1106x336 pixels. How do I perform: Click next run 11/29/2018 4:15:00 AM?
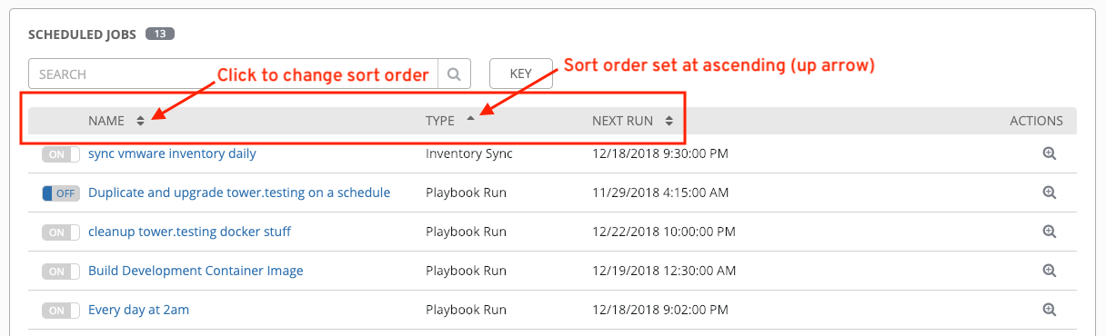click(x=659, y=193)
